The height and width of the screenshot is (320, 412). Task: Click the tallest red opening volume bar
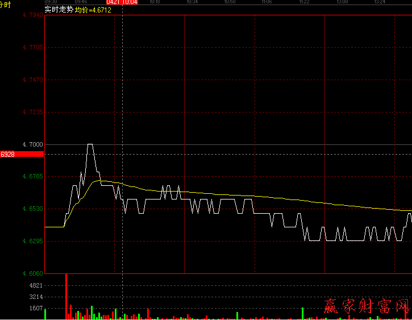(x=66, y=296)
